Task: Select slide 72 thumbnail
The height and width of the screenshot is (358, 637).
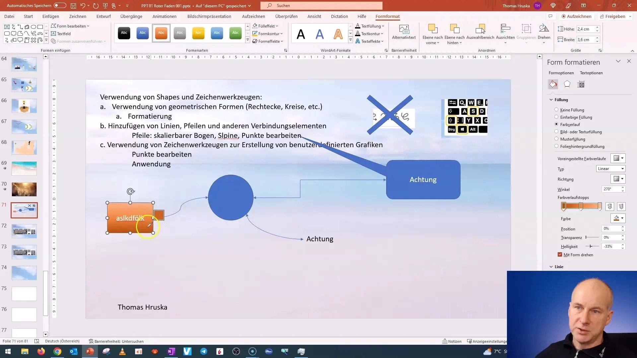Action: pos(24,231)
